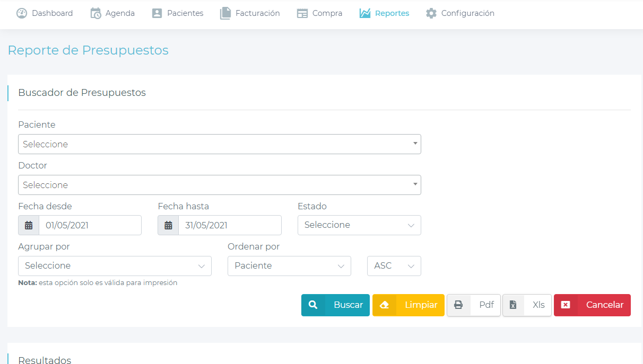Export results with the Xls button

tap(527, 305)
